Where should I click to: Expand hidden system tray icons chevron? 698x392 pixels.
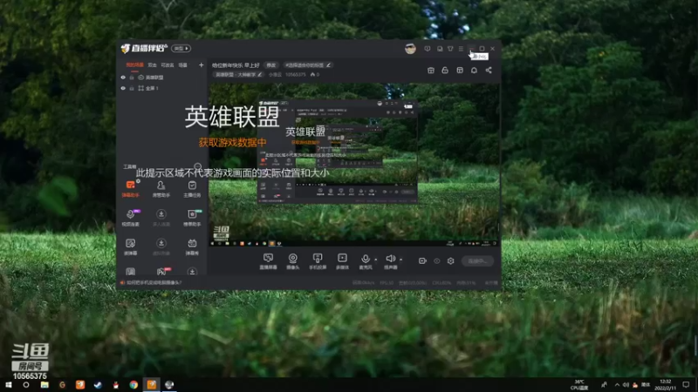click(x=617, y=385)
